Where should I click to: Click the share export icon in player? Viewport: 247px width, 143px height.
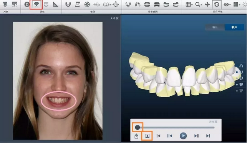[136, 136]
